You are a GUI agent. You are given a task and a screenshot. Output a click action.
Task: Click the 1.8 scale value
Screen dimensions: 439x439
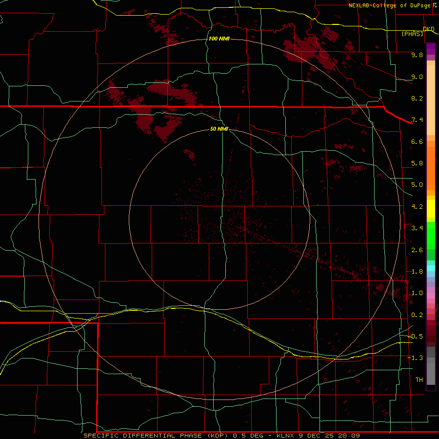[417, 272]
